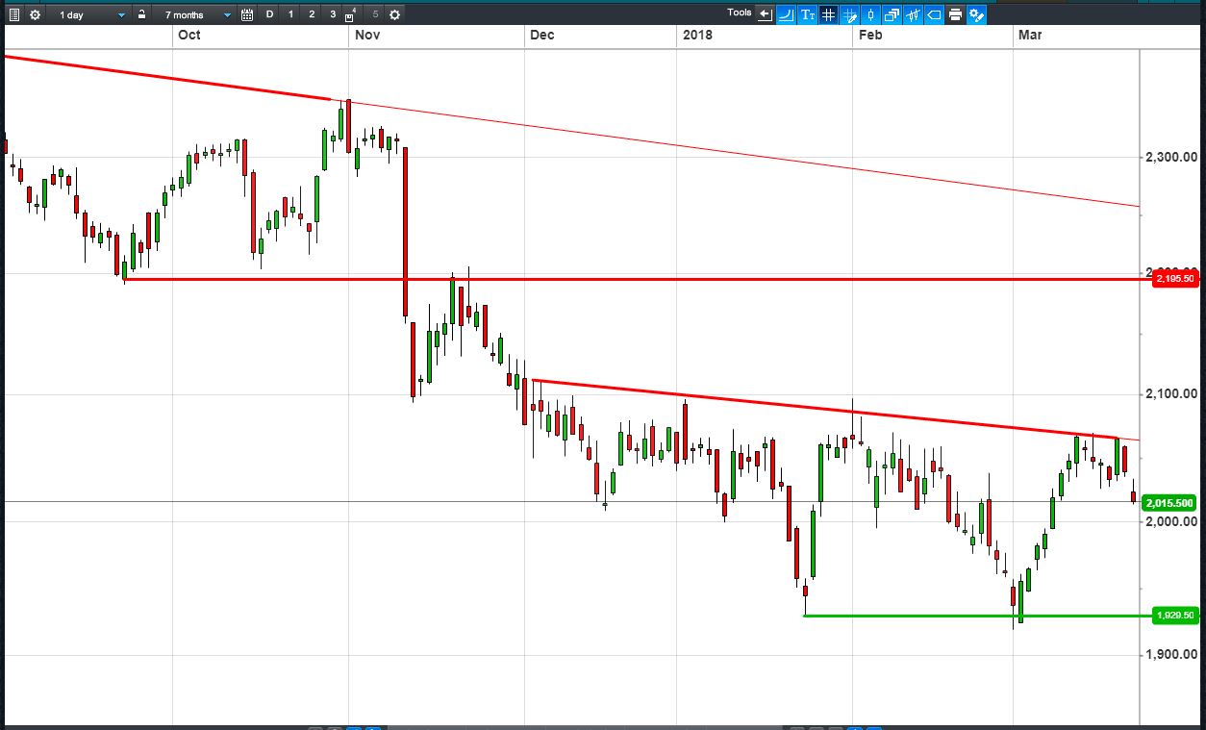Select the text annotation tool

807,14
